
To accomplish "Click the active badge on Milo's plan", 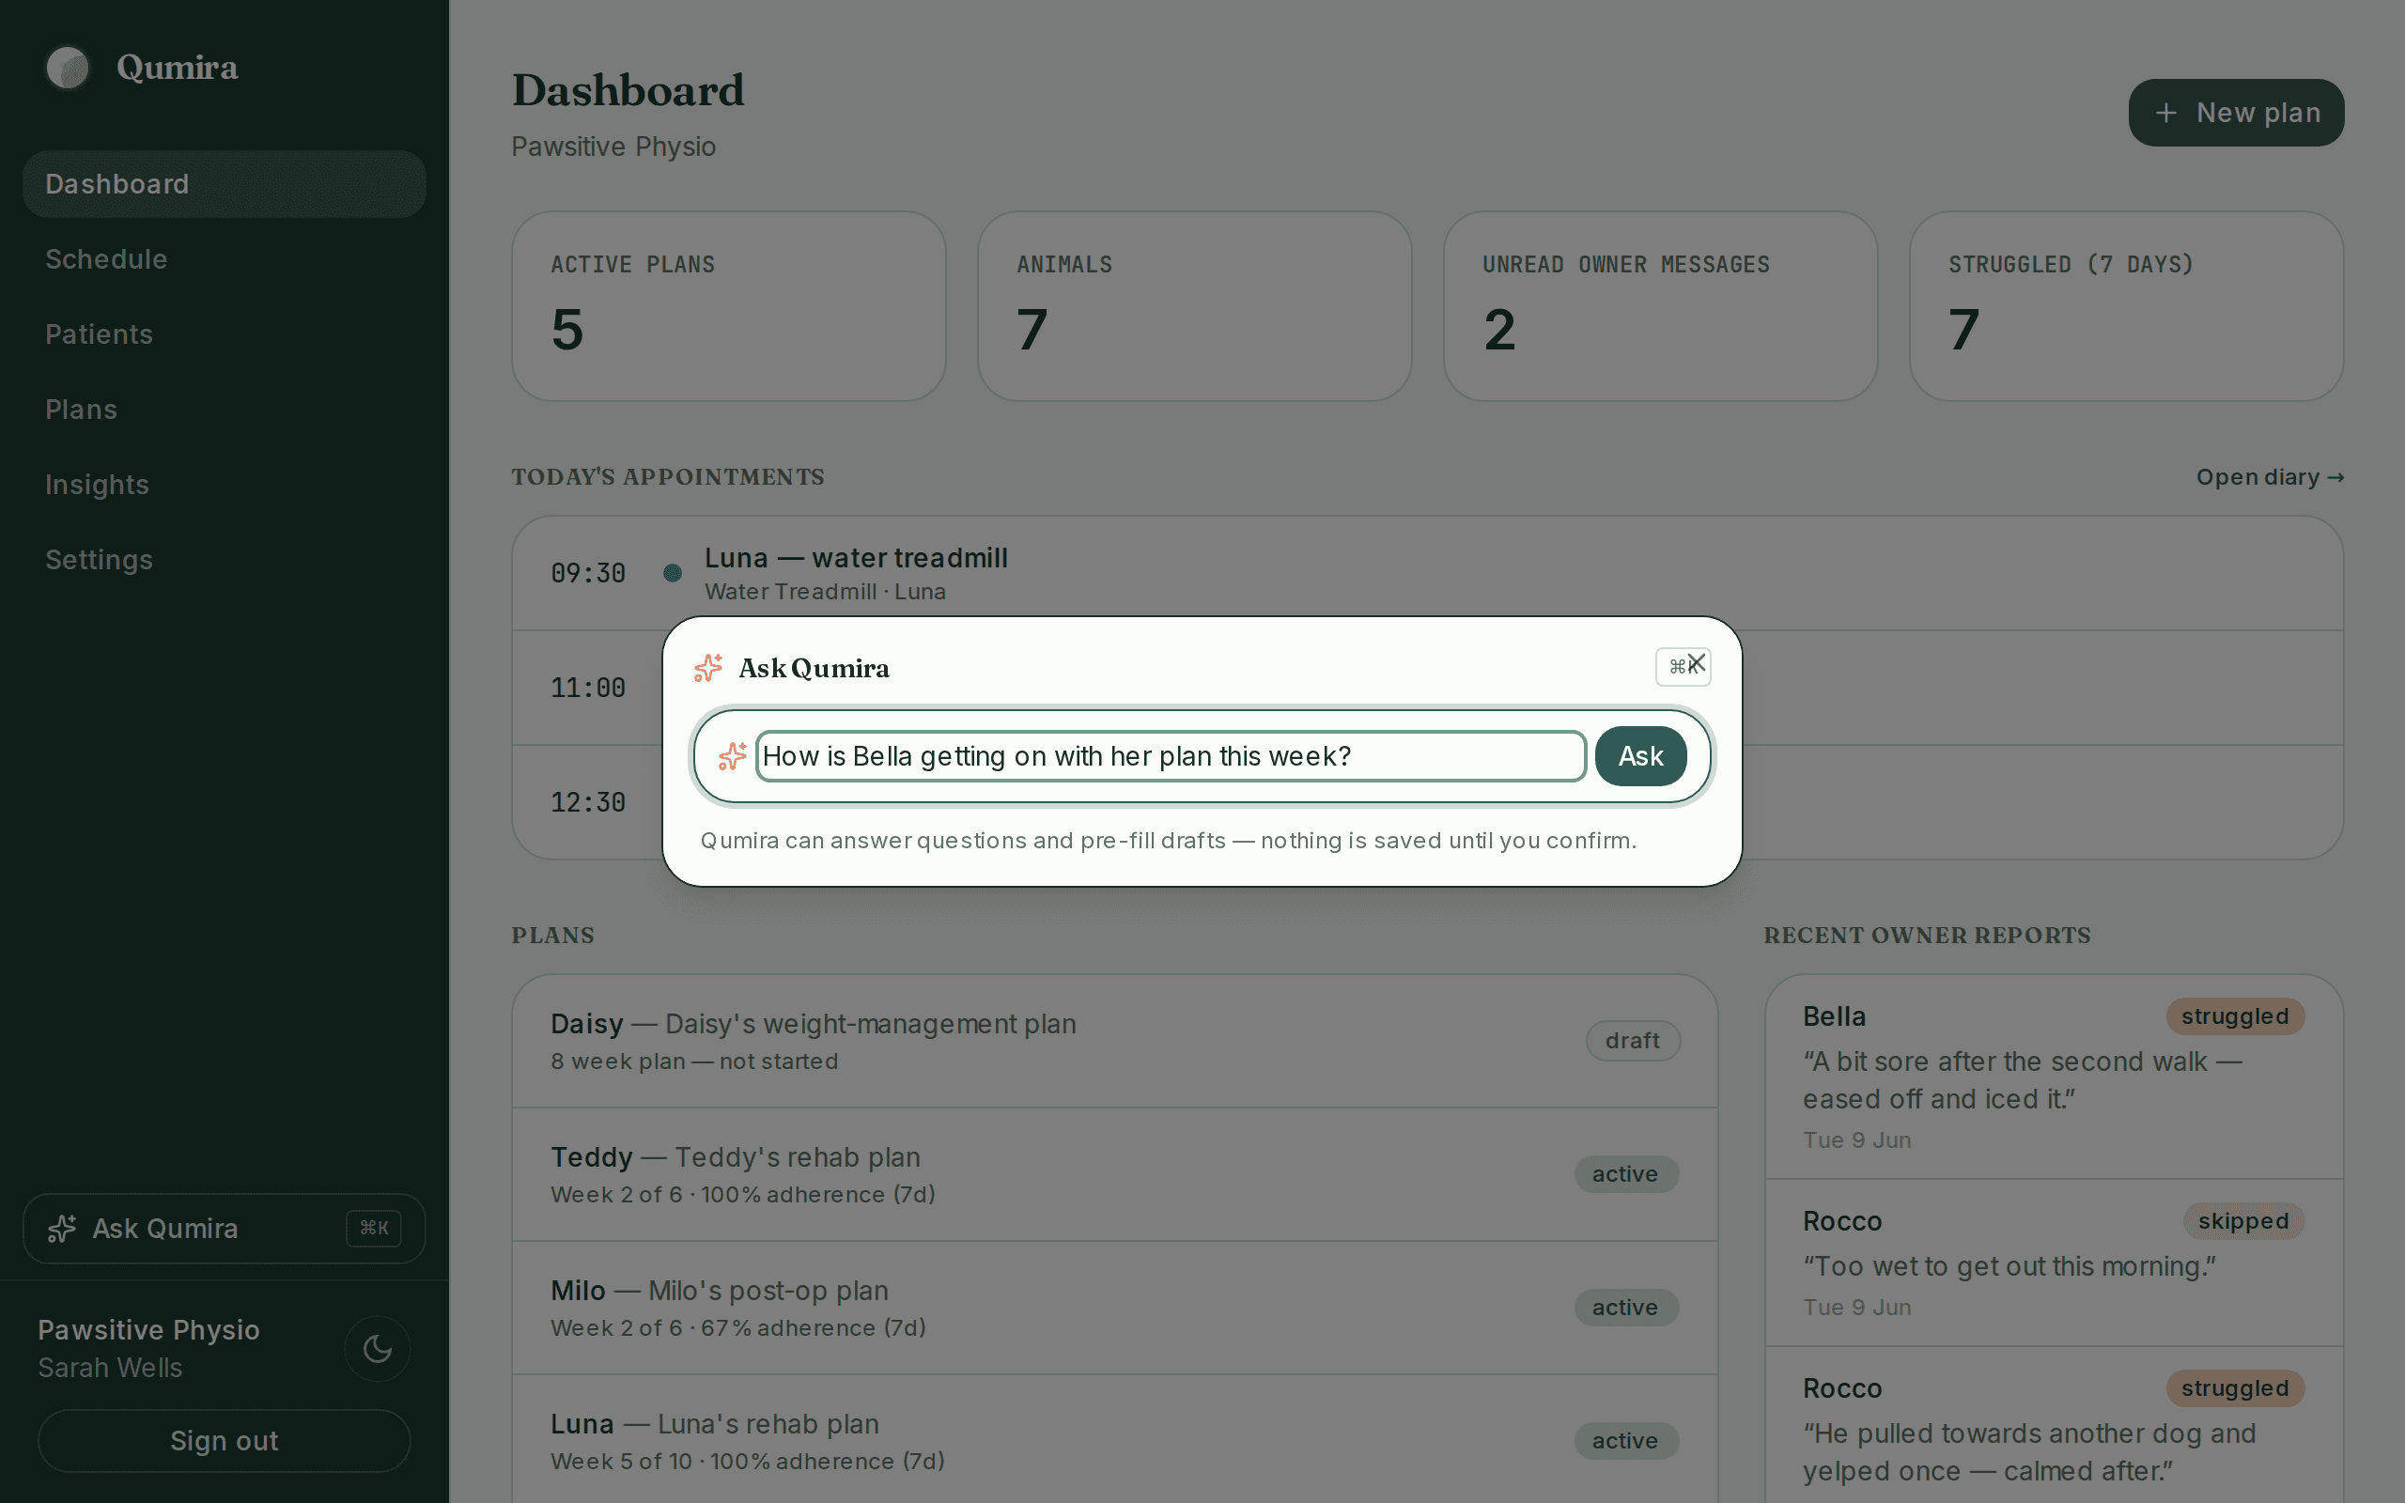I will click(x=1626, y=1308).
